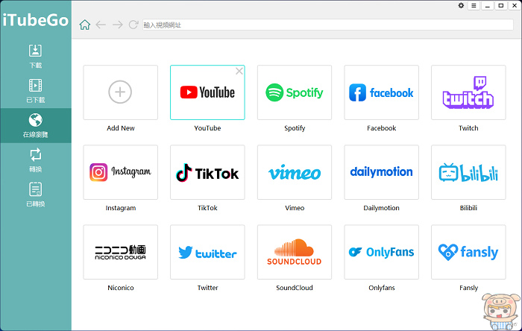Remove YouTube tile with its X button

tap(239, 71)
